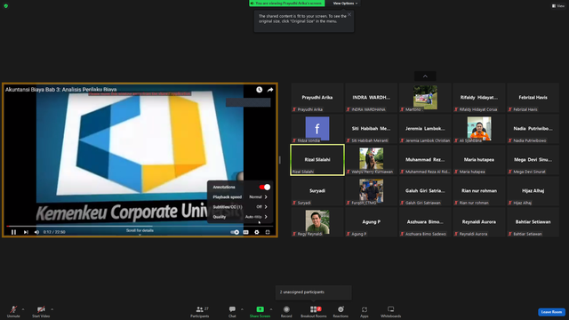Open the View Options dropdown
The height and width of the screenshot is (320, 569).
point(345,4)
